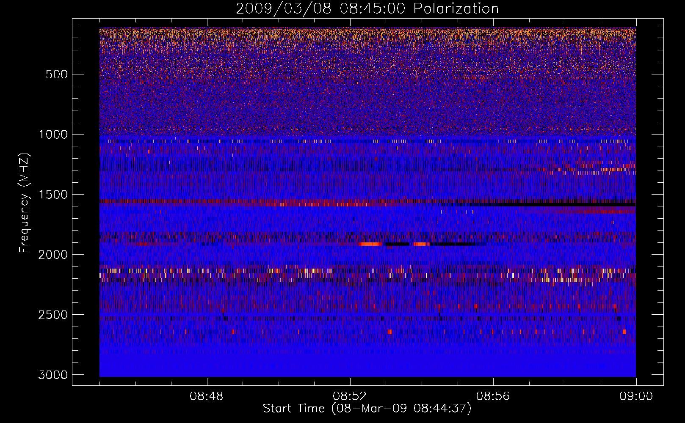The image size is (685, 423).
Task: Click the 'Start Time (08-Mar-09 08:44:37)' x-axis label
Action: pos(367,409)
